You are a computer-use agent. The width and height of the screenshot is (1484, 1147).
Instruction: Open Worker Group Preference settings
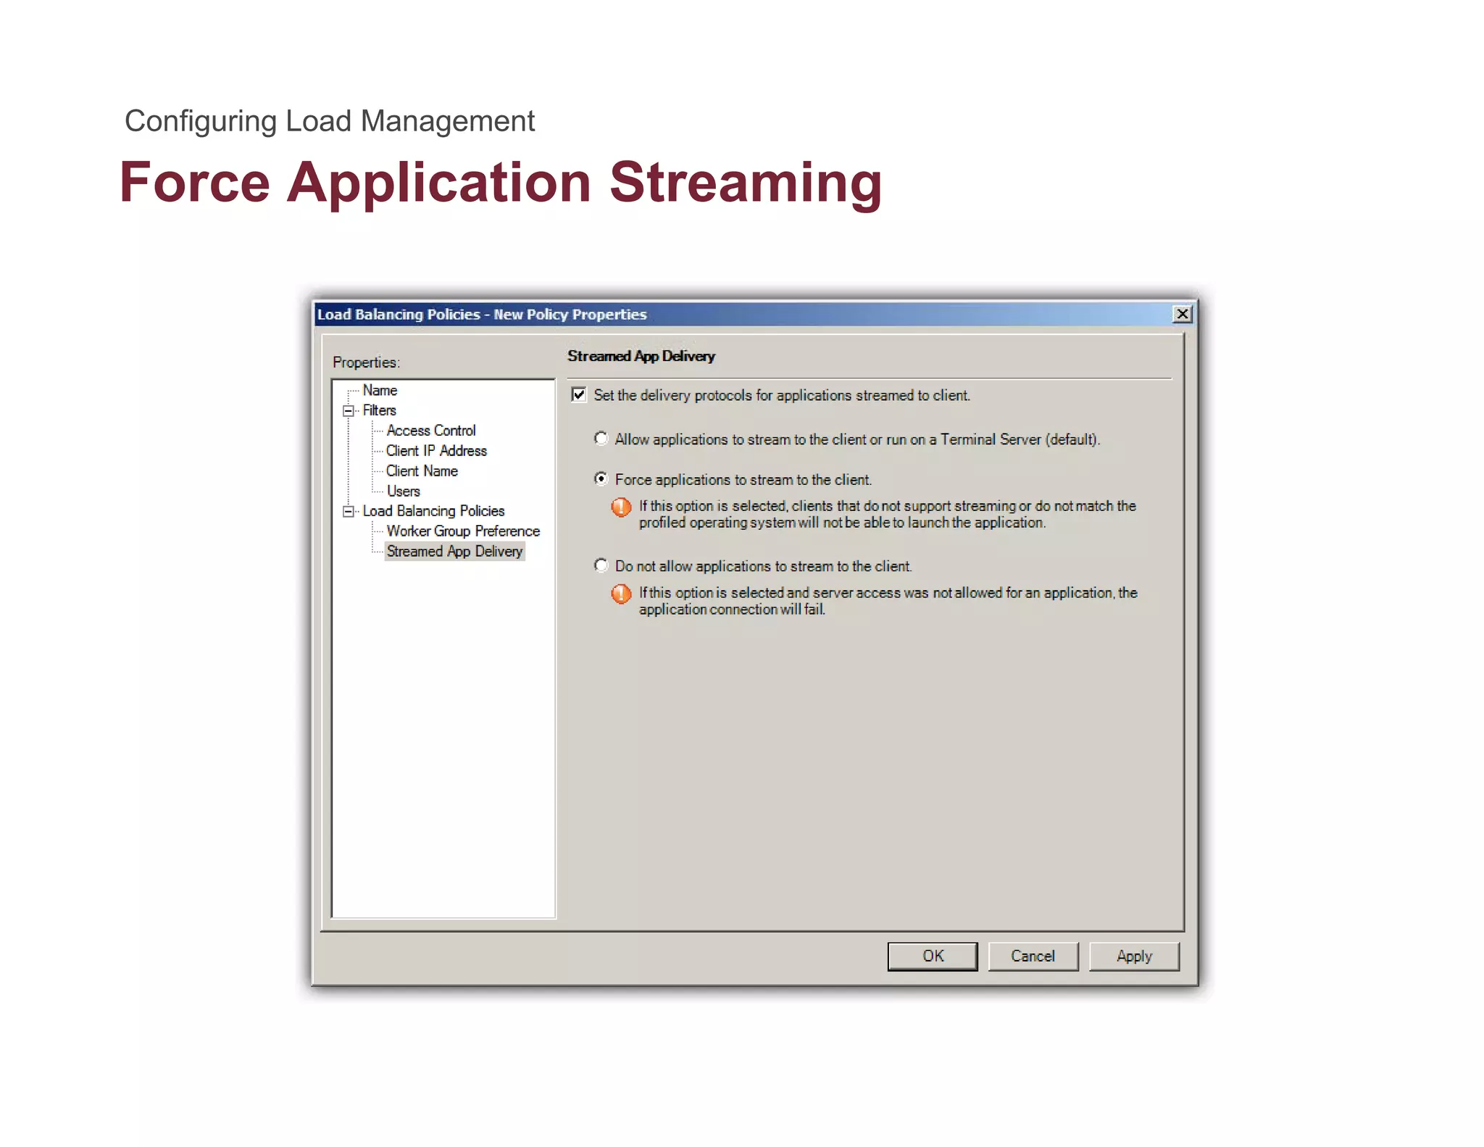[x=463, y=531]
